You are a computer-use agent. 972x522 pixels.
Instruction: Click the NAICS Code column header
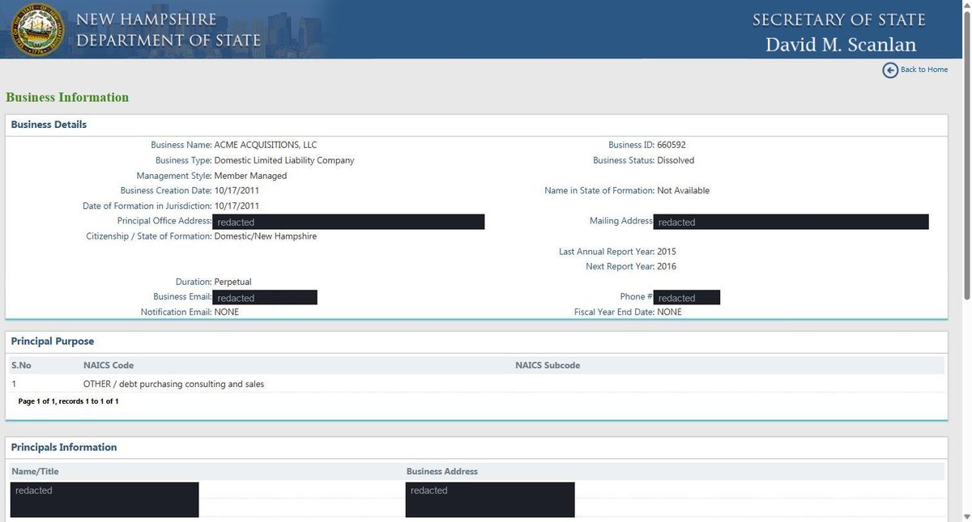click(x=109, y=366)
